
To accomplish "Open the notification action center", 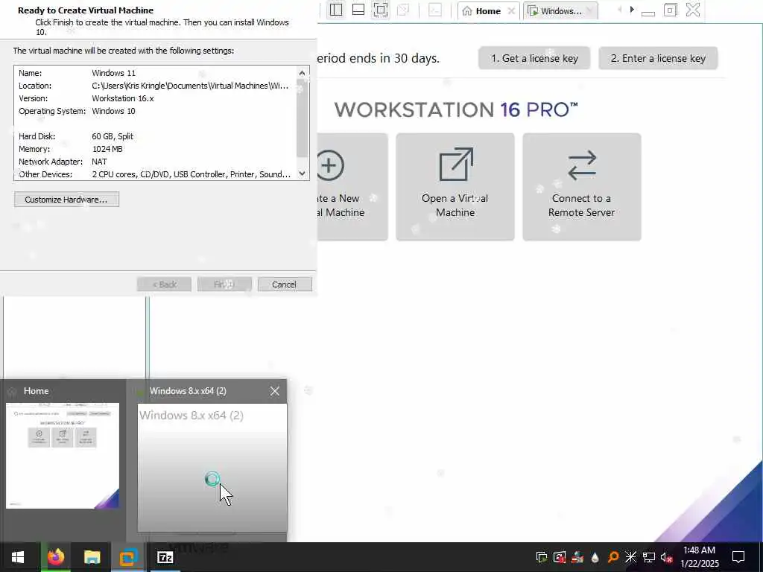I will pyautogui.click(x=738, y=557).
